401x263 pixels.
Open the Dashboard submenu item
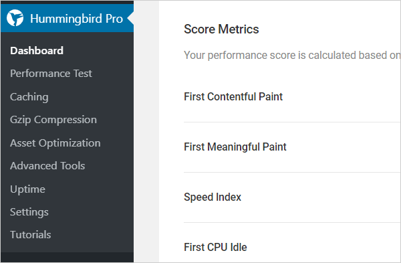pyautogui.click(x=37, y=50)
